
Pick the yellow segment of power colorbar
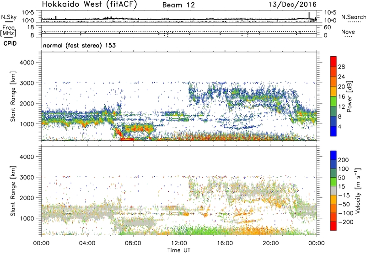point(334,91)
